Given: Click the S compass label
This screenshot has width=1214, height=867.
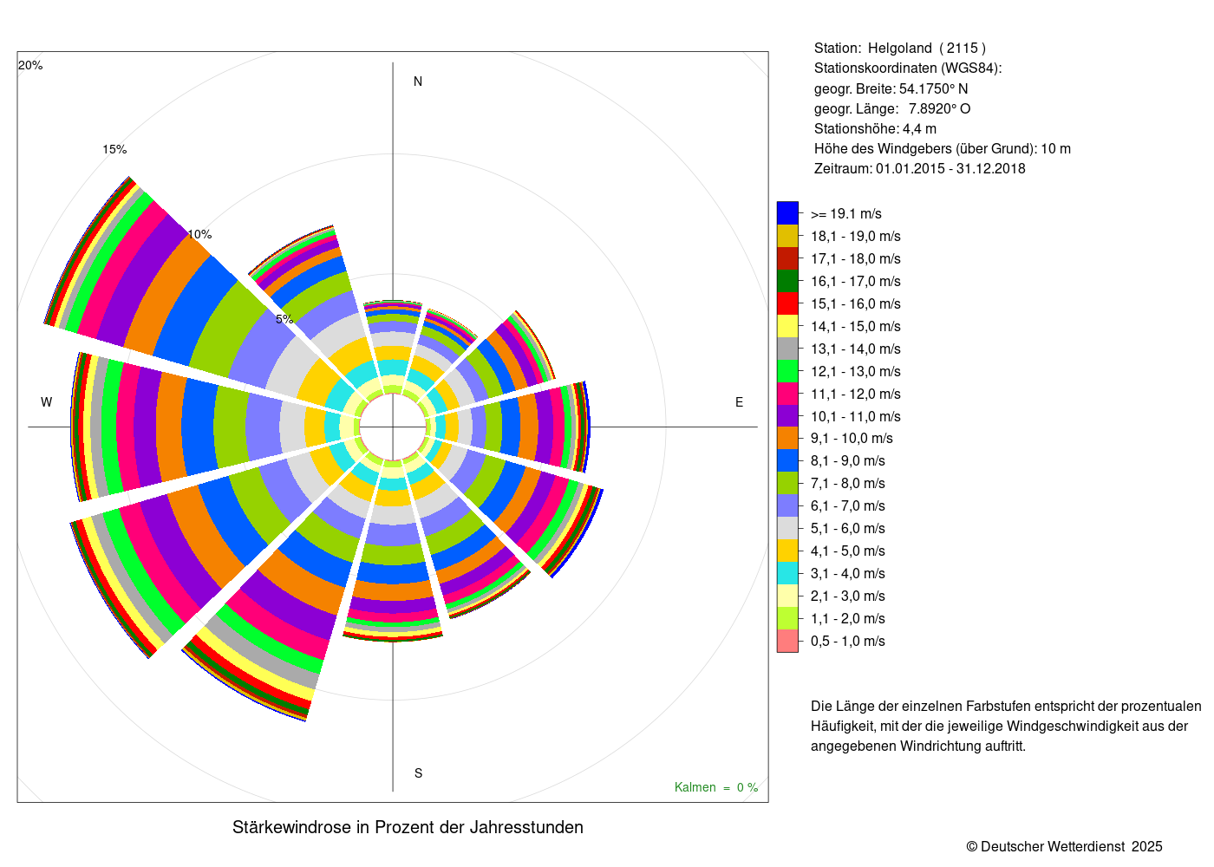Looking at the screenshot, I should coord(418,773).
